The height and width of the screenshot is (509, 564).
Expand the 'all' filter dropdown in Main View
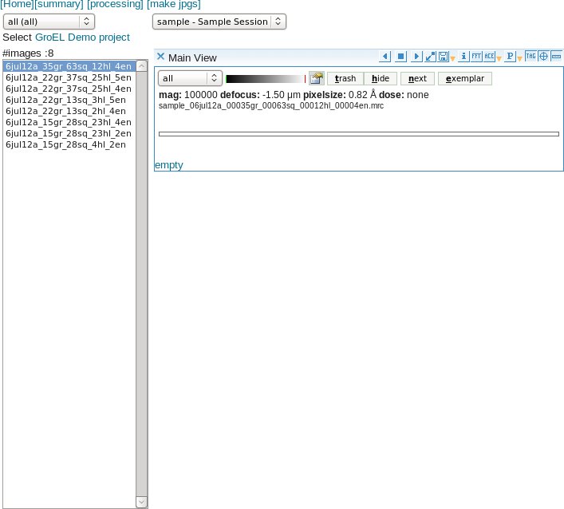(190, 78)
